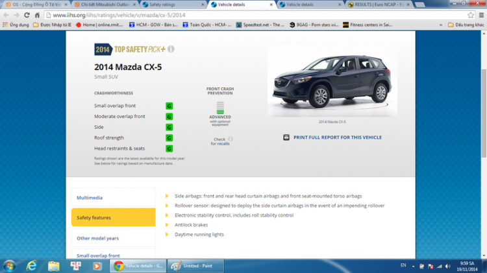The width and height of the screenshot is (487, 273).
Task: Click the Chrome Vehicle details taskbar button
Action: coord(138,266)
